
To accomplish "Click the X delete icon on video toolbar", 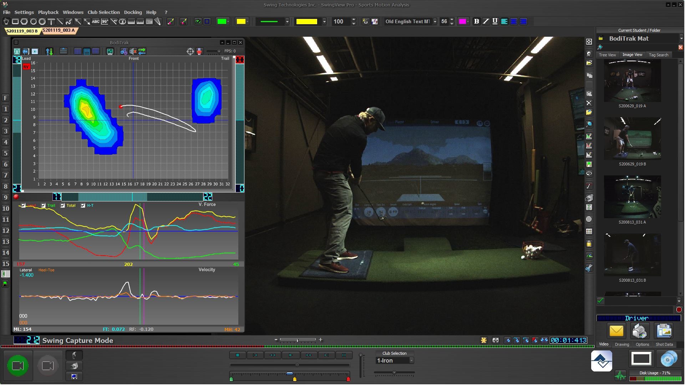I will [589, 103].
